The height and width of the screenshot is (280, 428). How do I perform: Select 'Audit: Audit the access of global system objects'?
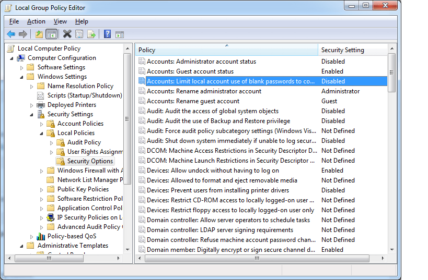coord(213,111)
